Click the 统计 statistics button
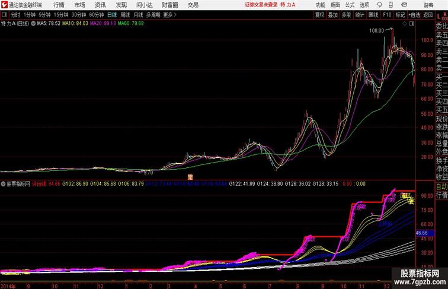 pos(360,15)
